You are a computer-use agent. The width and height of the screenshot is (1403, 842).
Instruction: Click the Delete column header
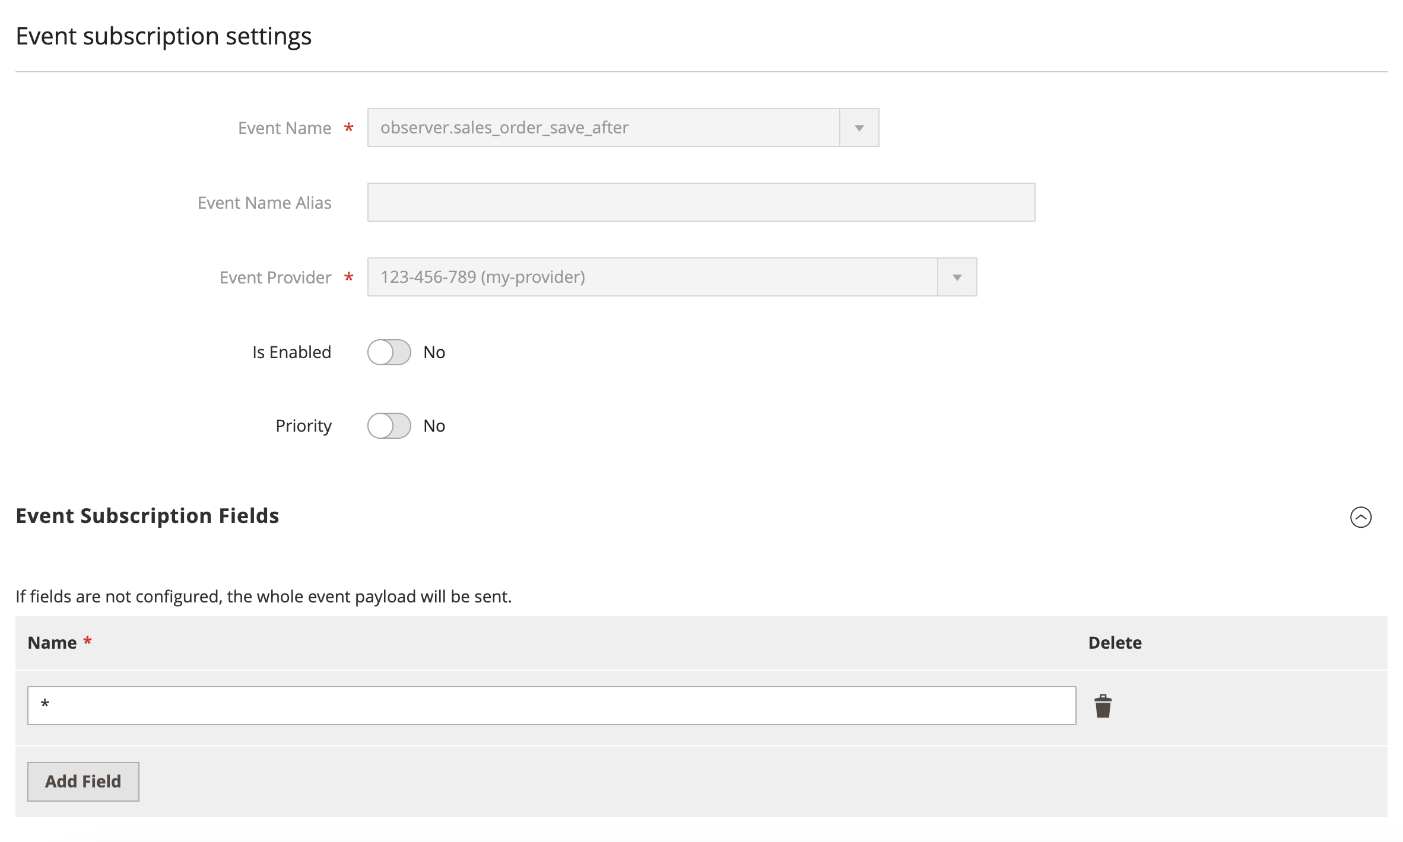pos(1115,643)
